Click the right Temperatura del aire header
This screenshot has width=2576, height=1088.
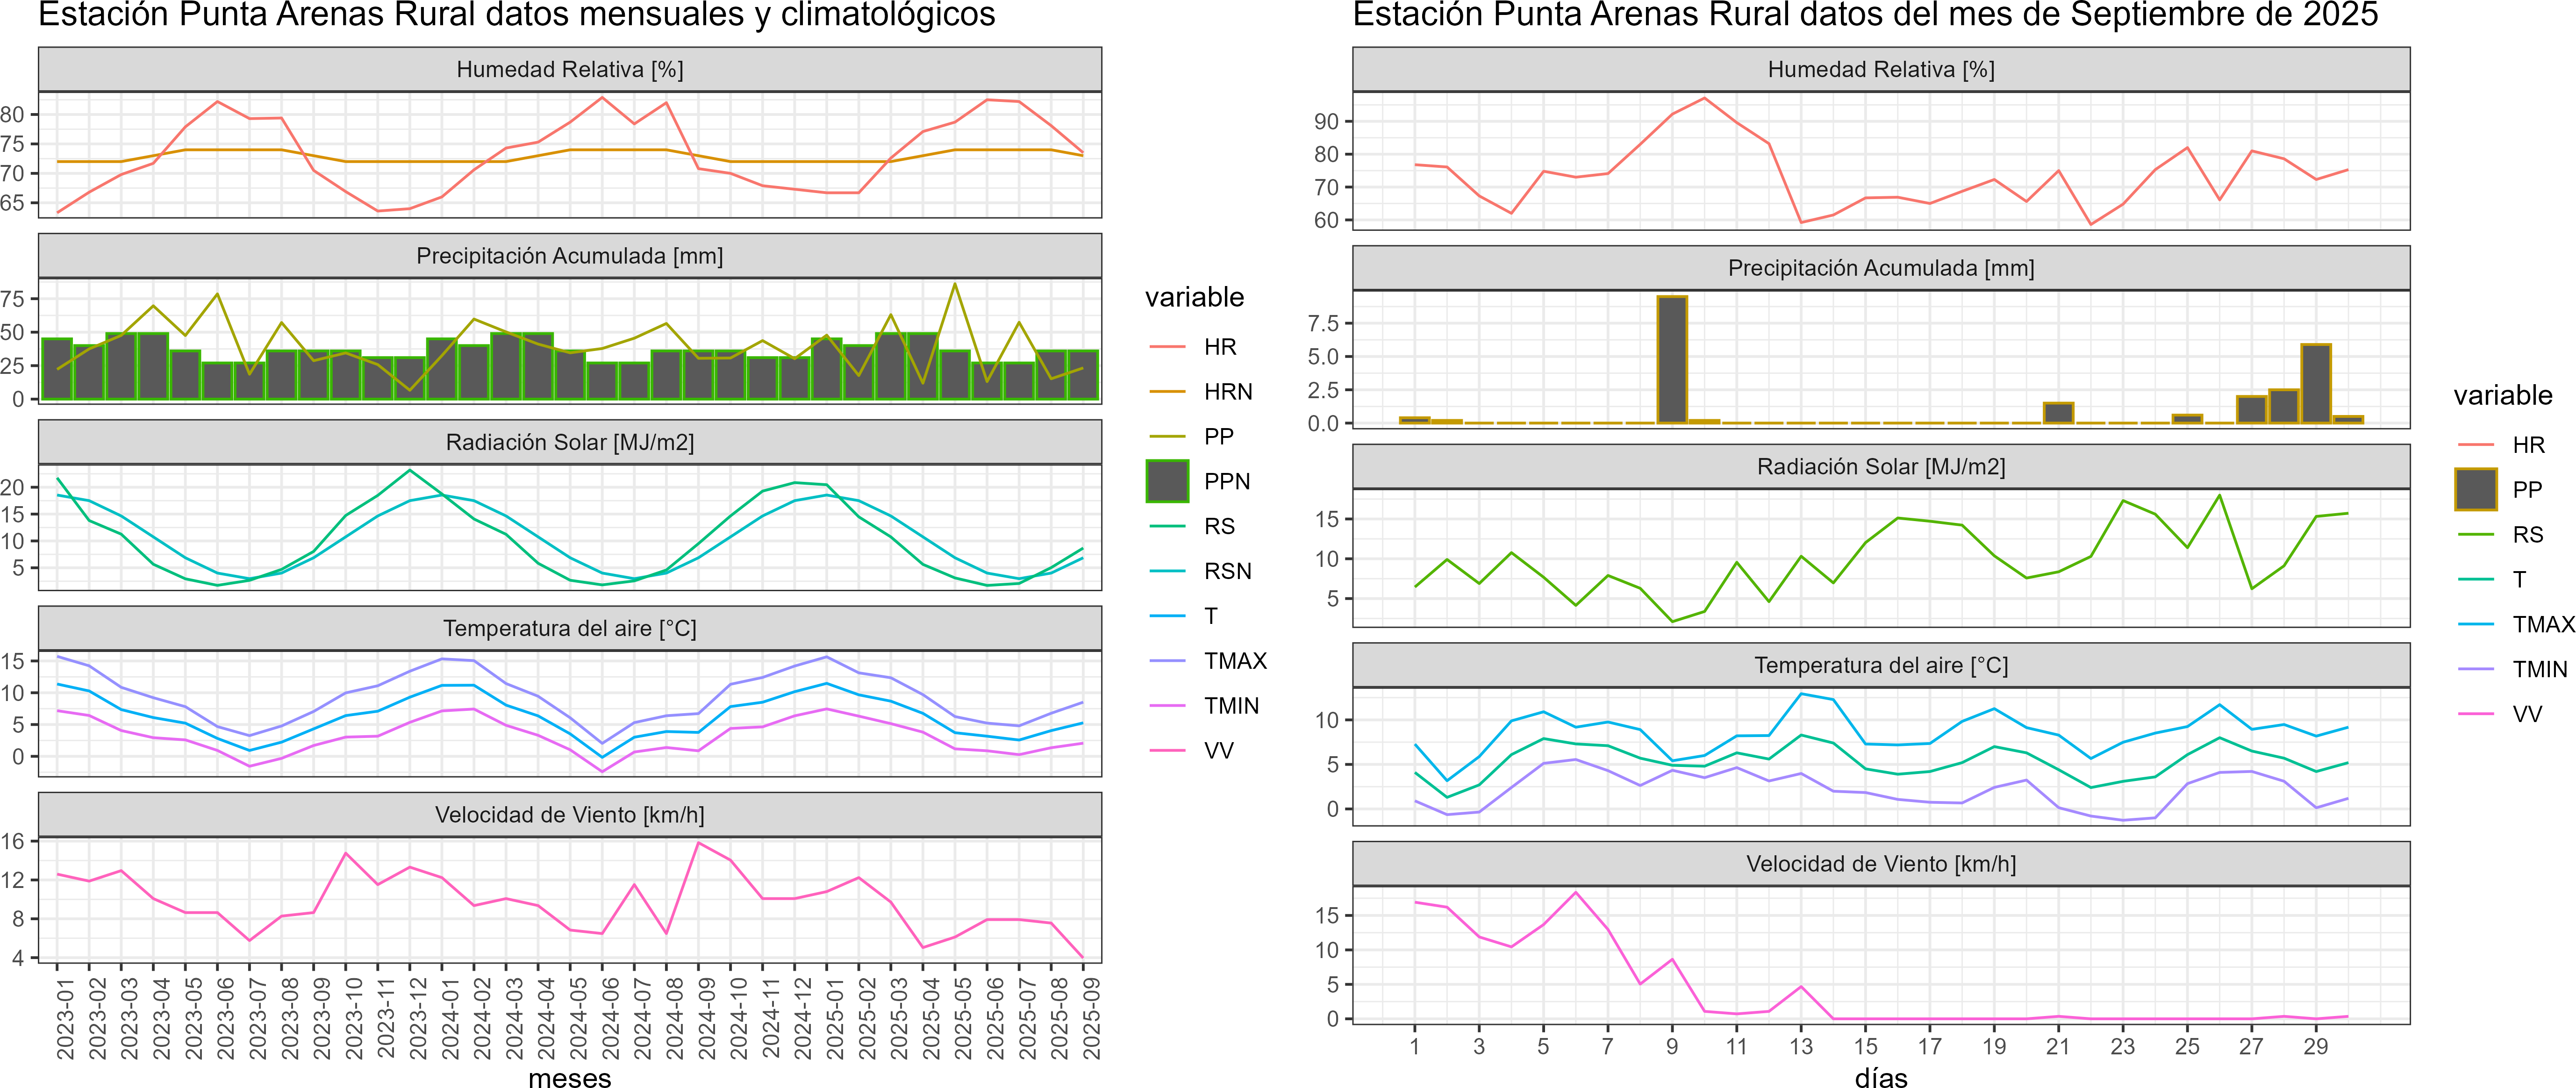point(1880,665)
